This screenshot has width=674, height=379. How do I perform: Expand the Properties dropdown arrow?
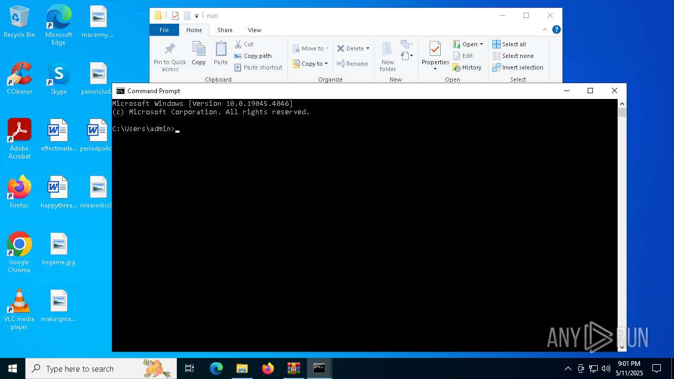(x=435, y=69)
